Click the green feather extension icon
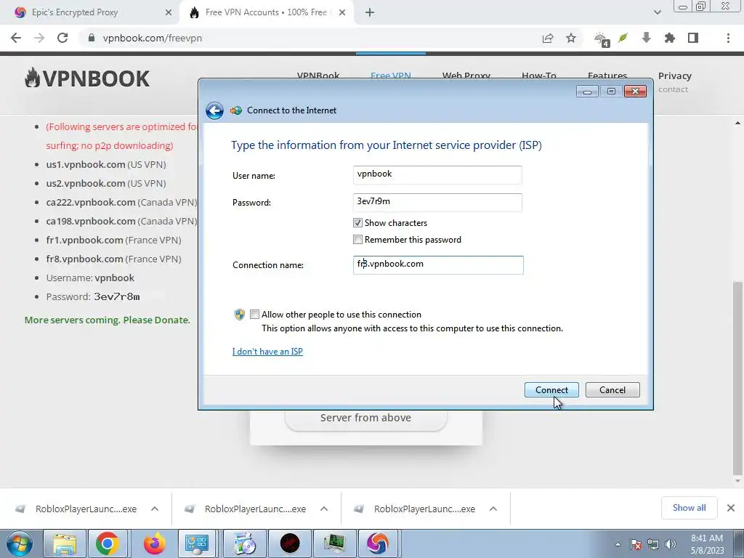The image size is (744, 558). click(623, 38)
